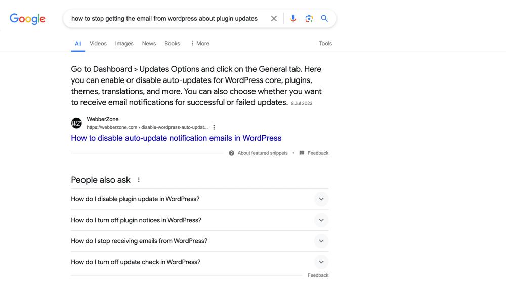The height and width of the screenshot is (285, 506).
Task: Open the People also ask three-dot menu
Action: [x=139, y=180]
